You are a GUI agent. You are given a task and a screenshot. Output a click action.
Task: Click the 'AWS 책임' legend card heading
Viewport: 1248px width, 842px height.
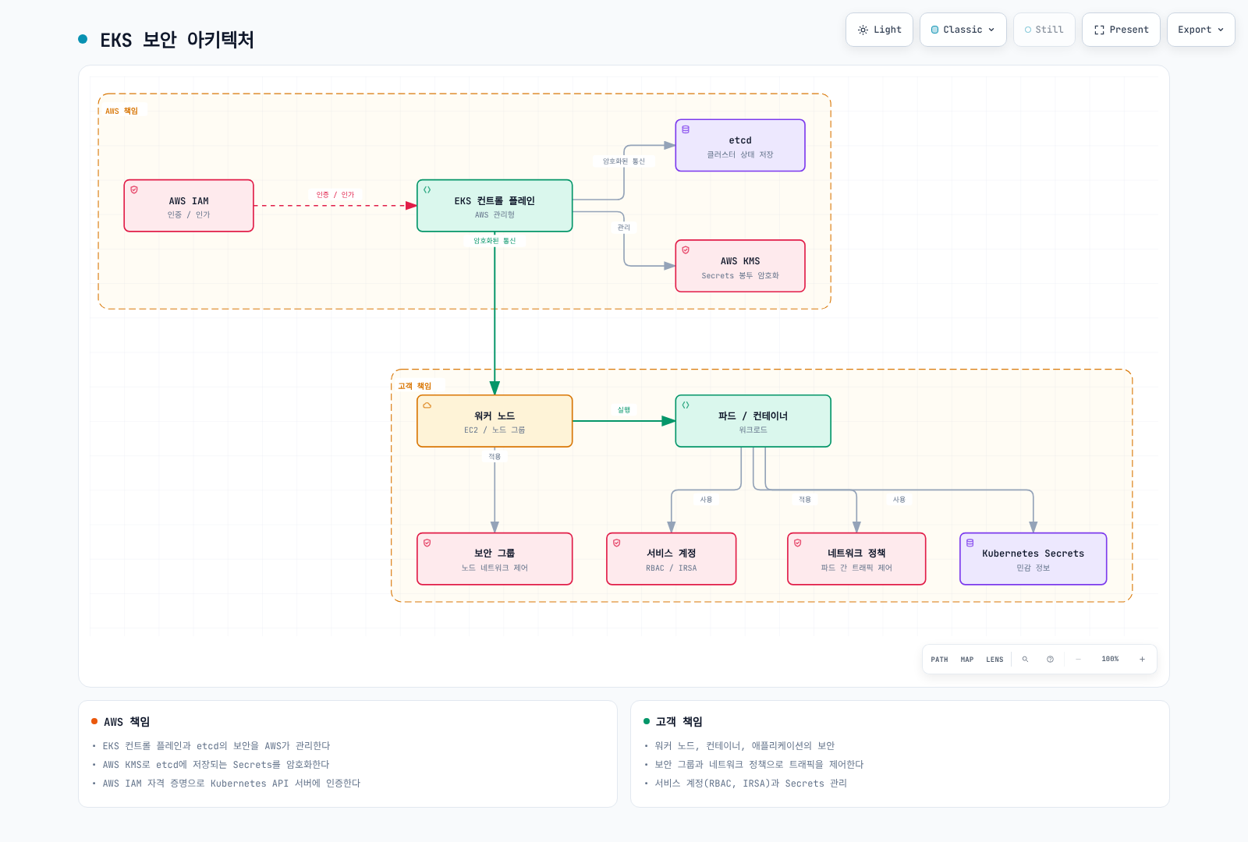tap(126, 722)
